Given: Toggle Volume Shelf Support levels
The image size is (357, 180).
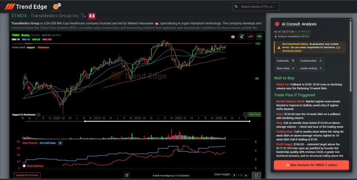Looking at the screenshot, I should pos(31,47).
